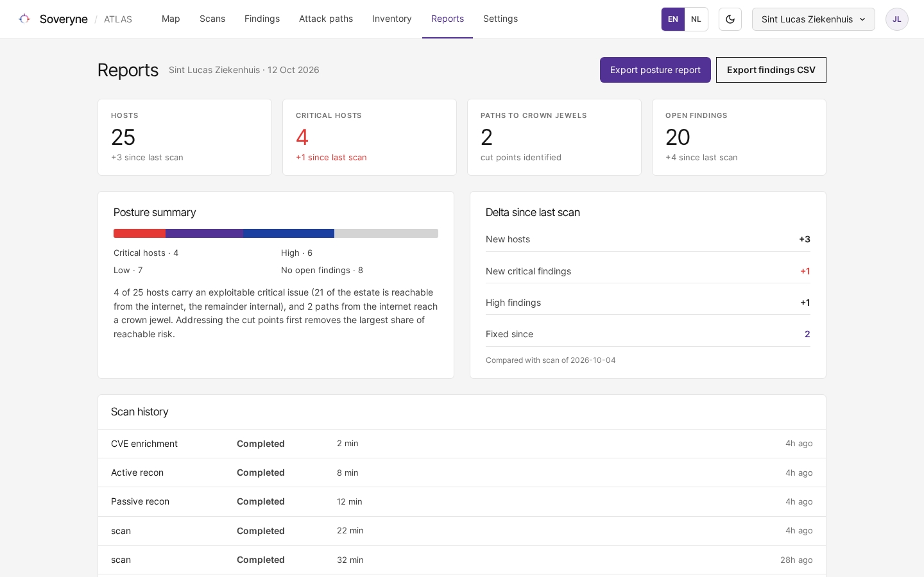Select the Passive recon scan row
924x577 pixels.
tap(462, 502)
